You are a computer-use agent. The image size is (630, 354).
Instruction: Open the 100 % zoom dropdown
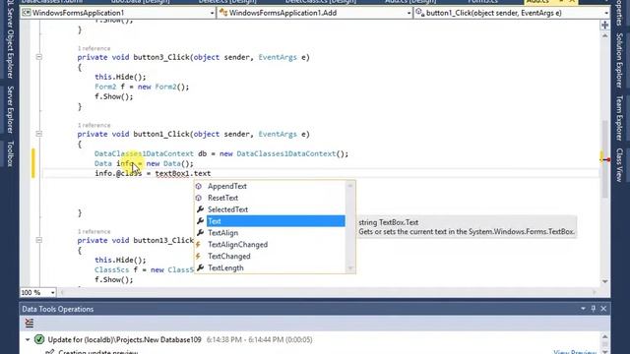point(52,293)
